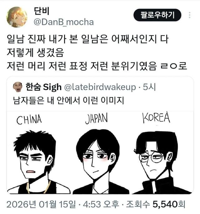Open the 한숨 Sigh quoted author name
Viewport: 200px width, 214px height.
click(44, 87)
